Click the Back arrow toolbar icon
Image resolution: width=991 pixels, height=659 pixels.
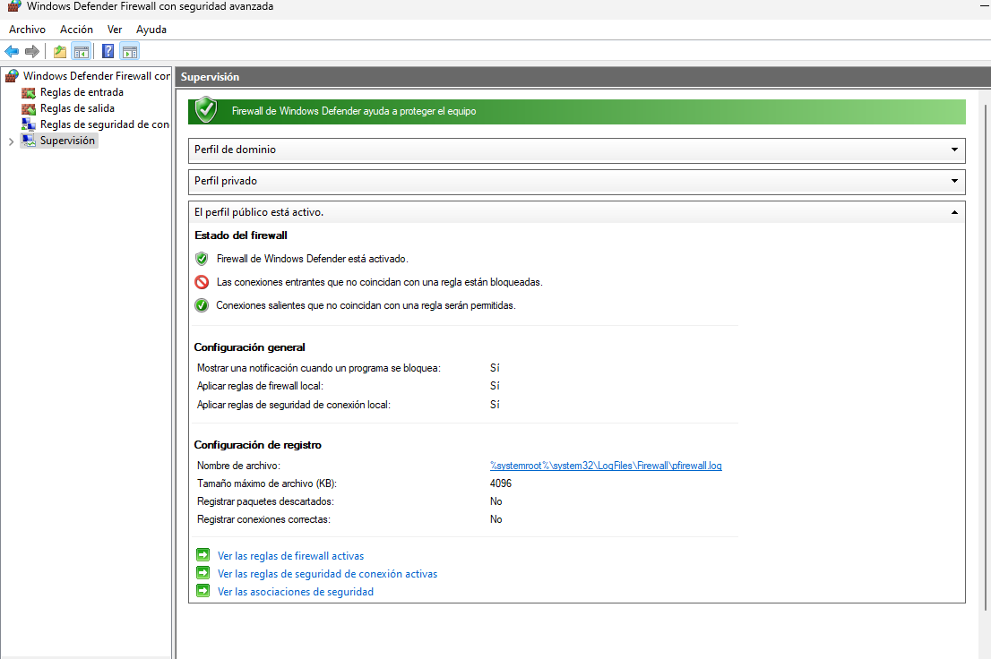12,51
